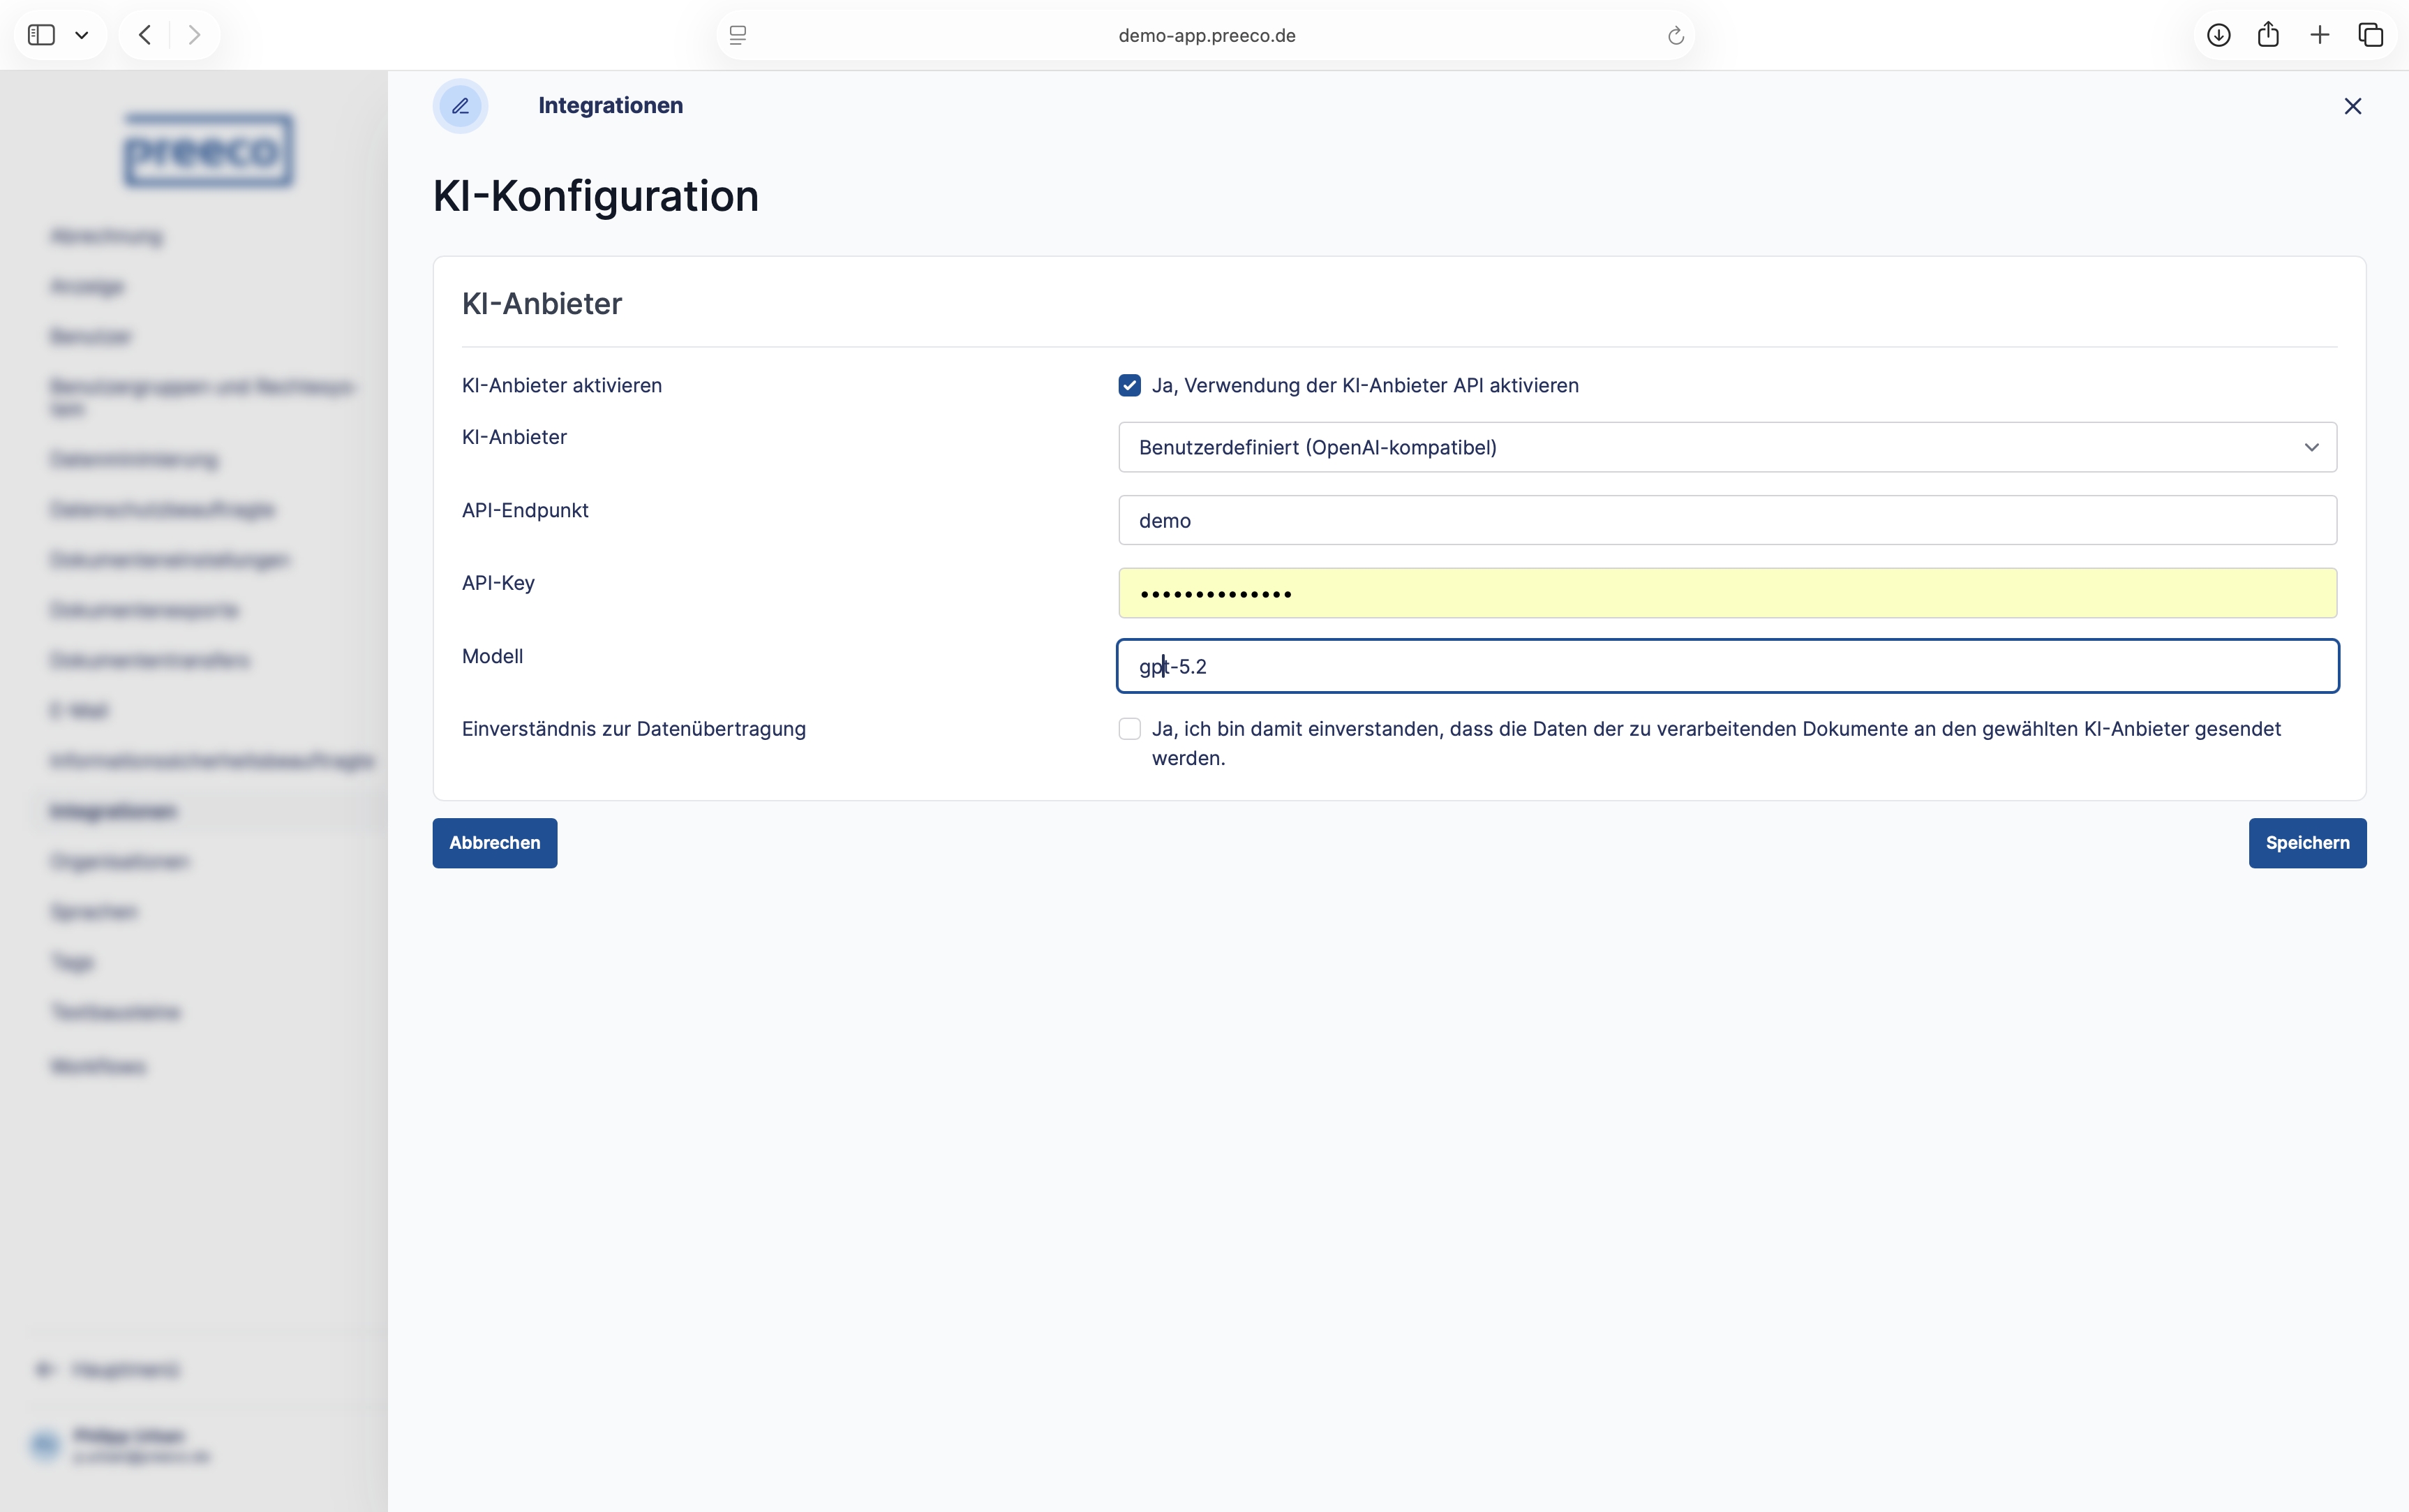Focus the API-Key password field
This screenshot has width=2409, height=1512.
click(x=1726, y=593)
